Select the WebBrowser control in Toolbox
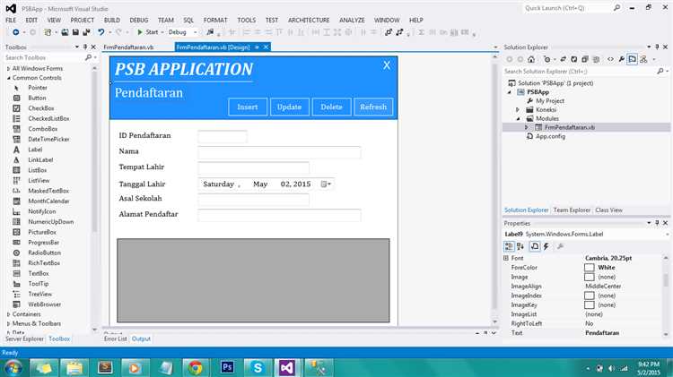The width and height of the screenshot is (673, 377). [44, 304]
